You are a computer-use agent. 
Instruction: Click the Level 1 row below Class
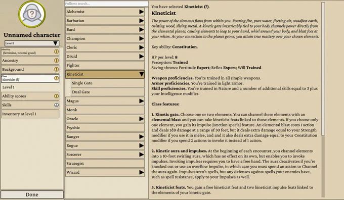[30, 87]
